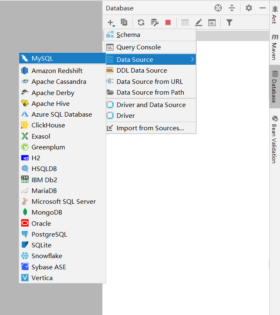Choose Data Source from Path

click(150, 93)
